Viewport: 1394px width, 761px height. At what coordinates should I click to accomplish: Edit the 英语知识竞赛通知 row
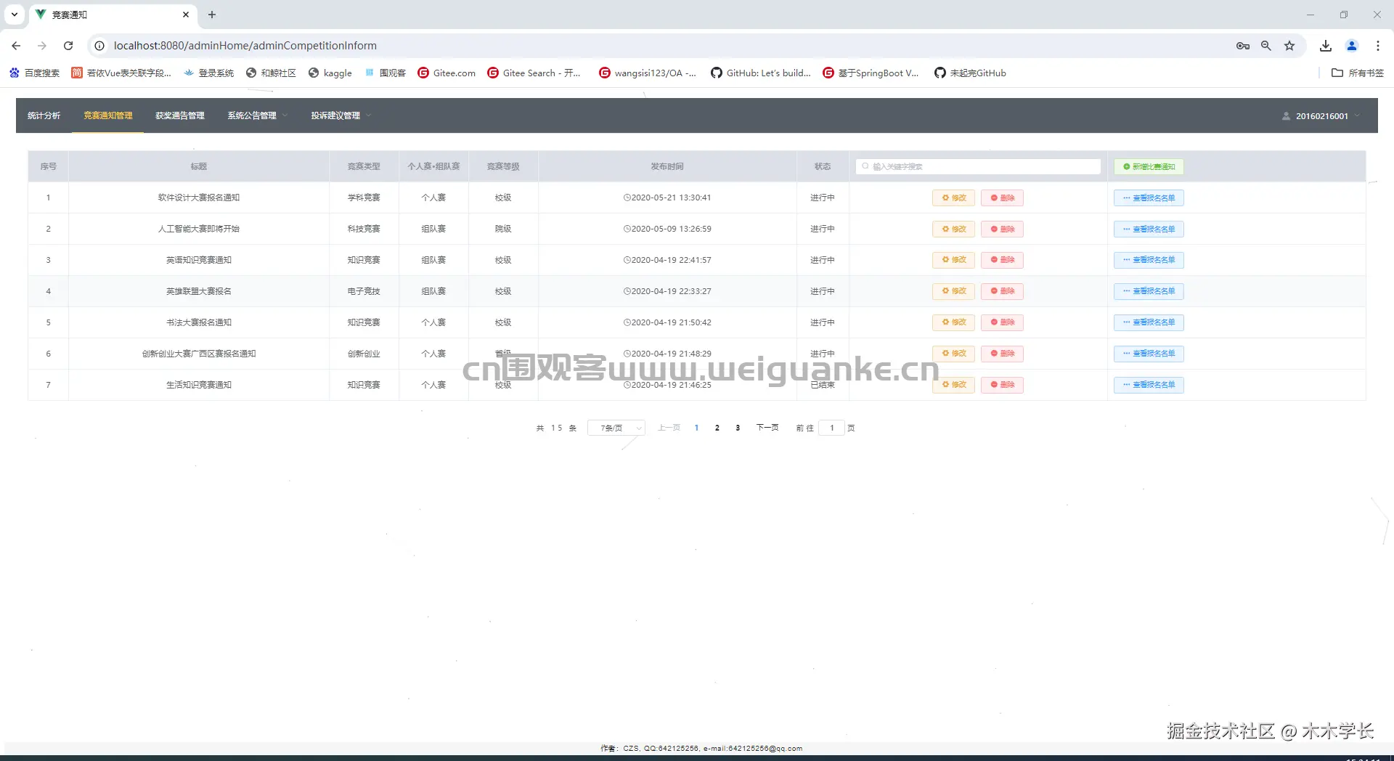point(953,260)
